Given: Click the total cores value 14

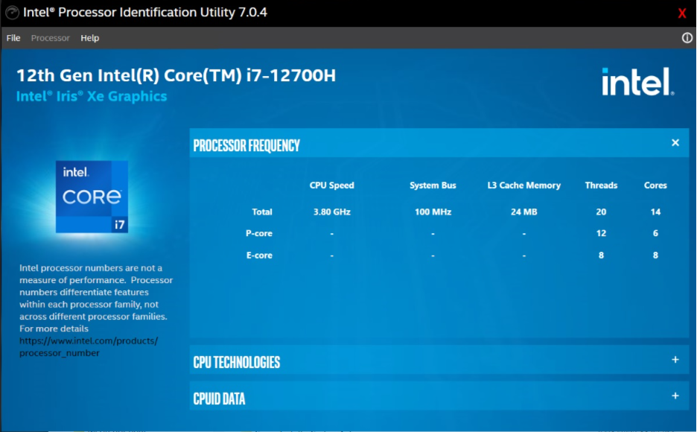Looking at the screenshot, I should [x=655, y=212].
